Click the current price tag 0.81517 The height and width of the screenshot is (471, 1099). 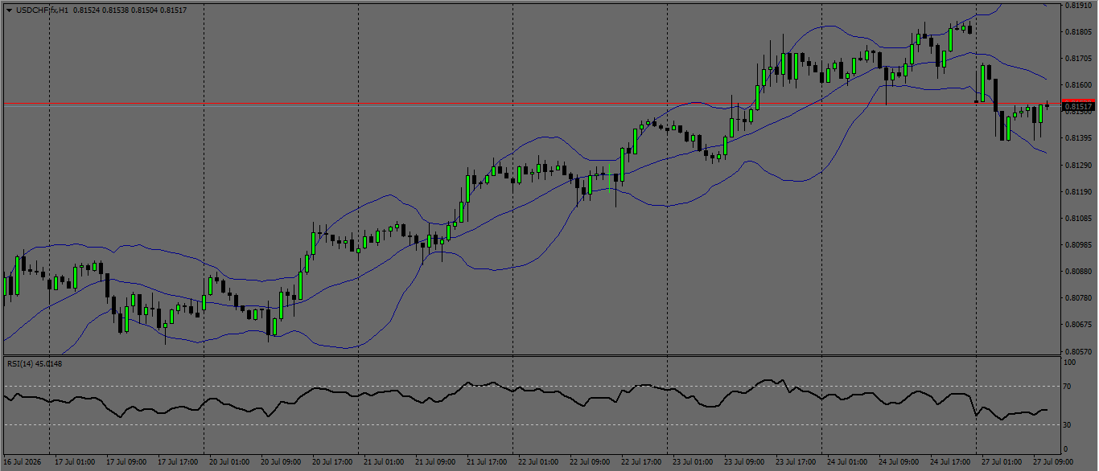tap(1078, 106)
